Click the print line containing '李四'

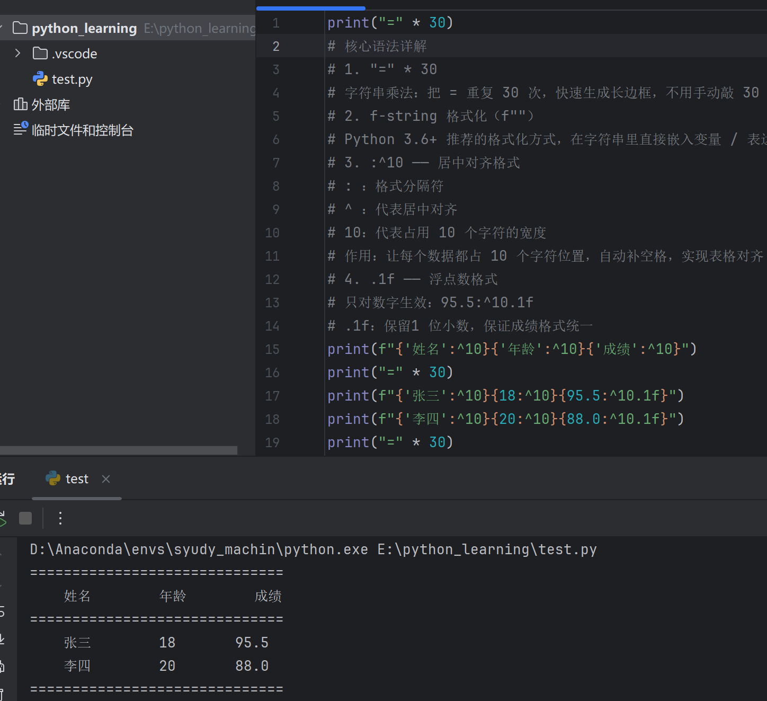point(506,419)
